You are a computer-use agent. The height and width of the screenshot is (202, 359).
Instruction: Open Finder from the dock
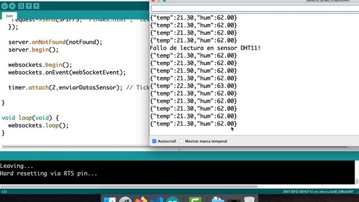tap(110, 199)
